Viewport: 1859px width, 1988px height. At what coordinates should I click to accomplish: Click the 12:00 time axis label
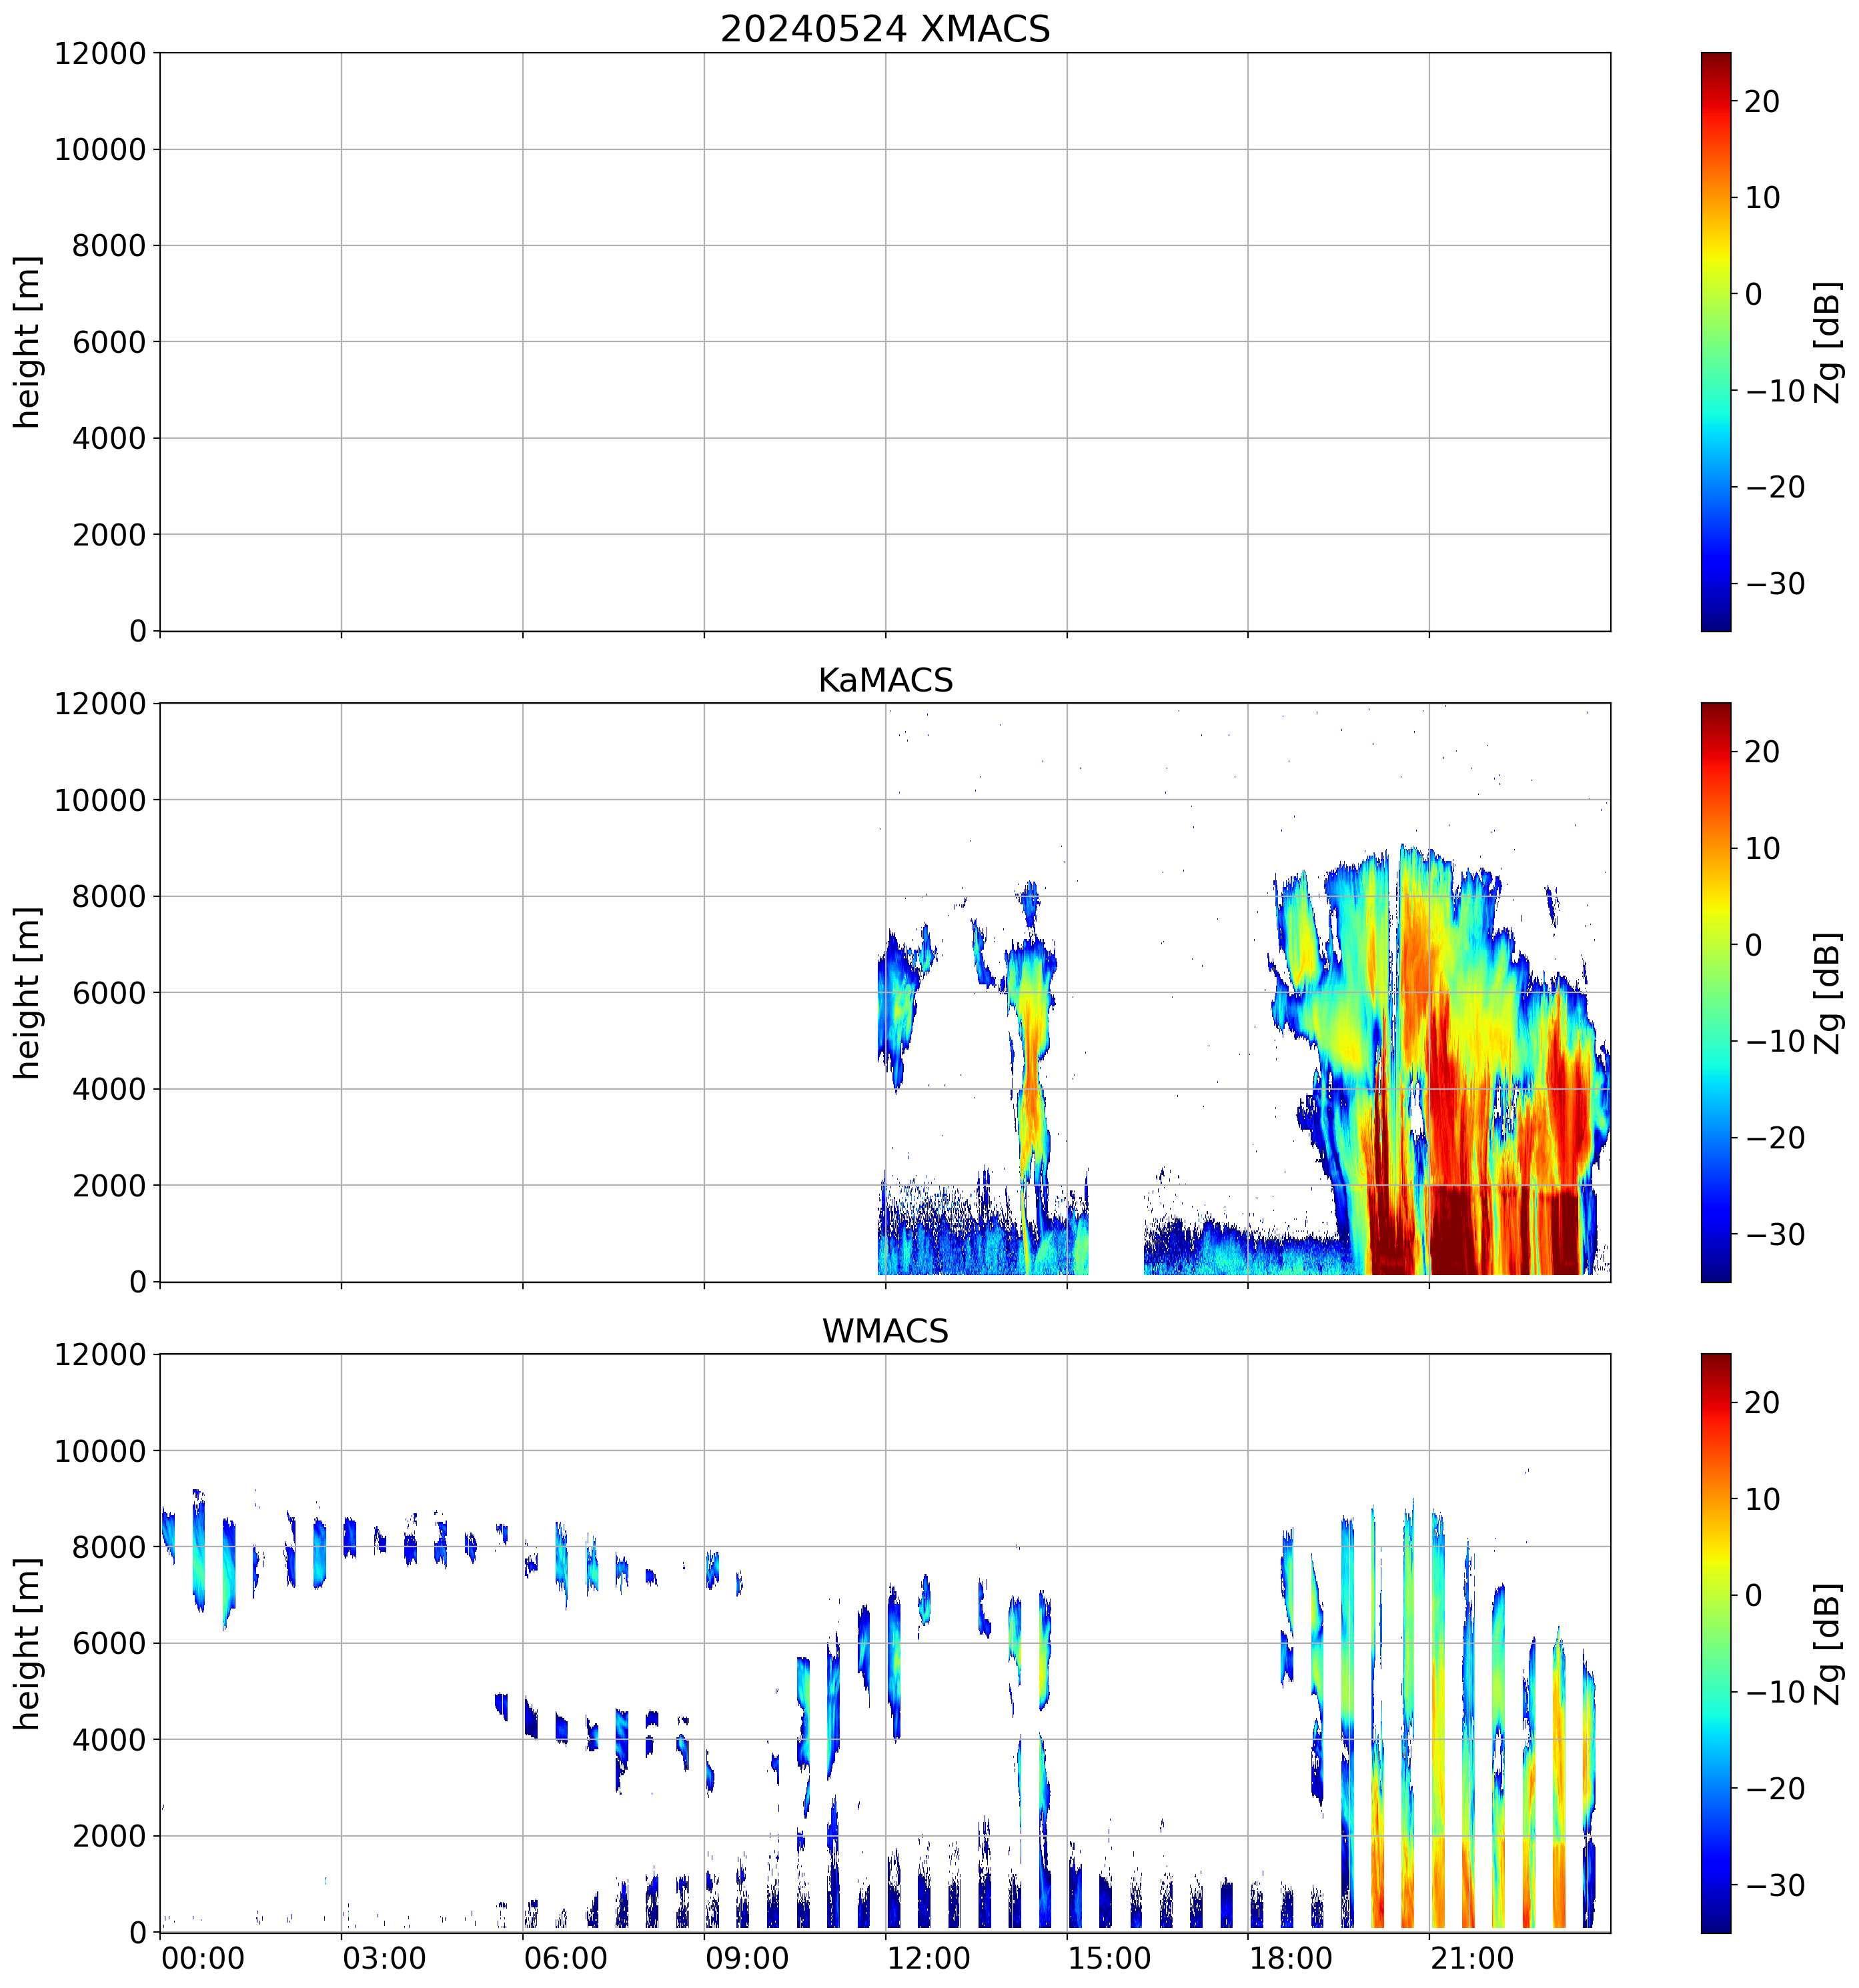tap(928, 1958)
